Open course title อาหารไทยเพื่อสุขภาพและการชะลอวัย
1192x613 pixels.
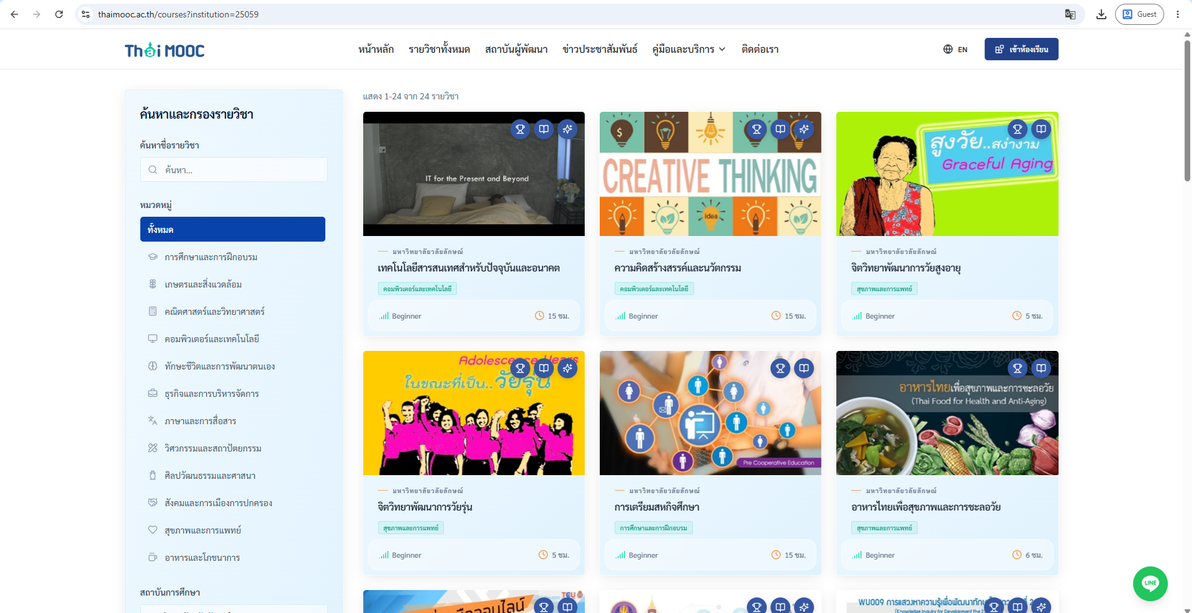[x=926, y=507]
